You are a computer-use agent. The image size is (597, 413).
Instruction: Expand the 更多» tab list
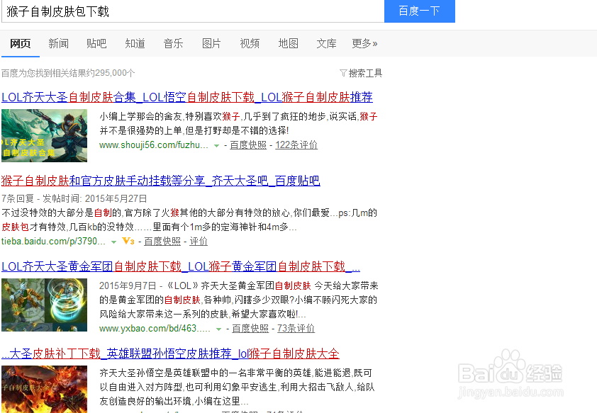(x=364, y=44)
